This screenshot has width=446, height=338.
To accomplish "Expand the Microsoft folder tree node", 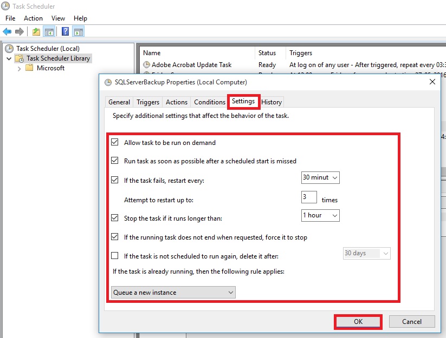I will coord(20,68).
